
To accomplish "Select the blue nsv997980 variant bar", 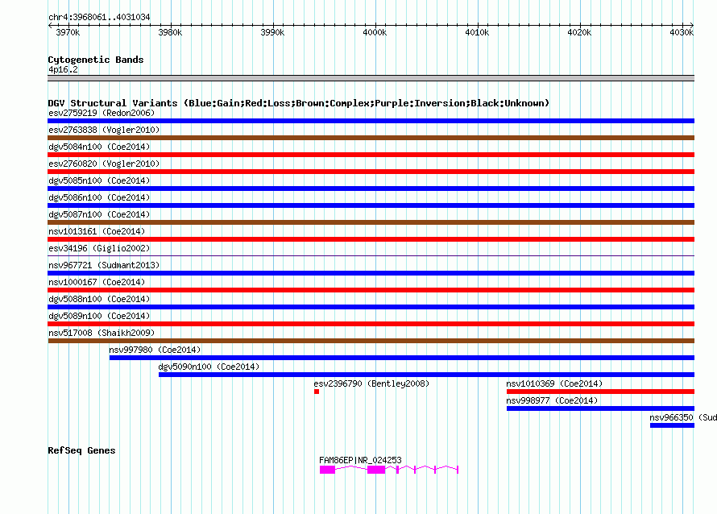I will coord(401,358).
